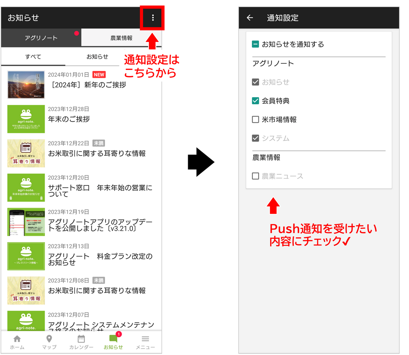Tap the red notification badge showing 1
The width and height of the screenshot is (409, 355).
[x=119, y=334]
